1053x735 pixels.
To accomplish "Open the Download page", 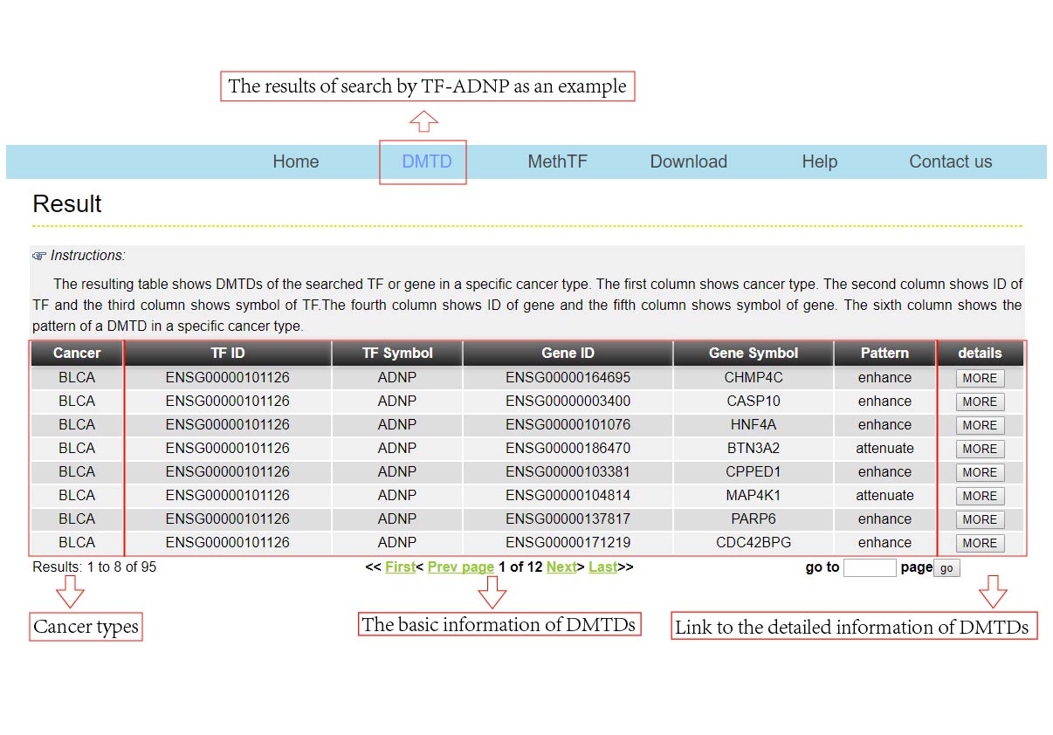I will 688,161.
